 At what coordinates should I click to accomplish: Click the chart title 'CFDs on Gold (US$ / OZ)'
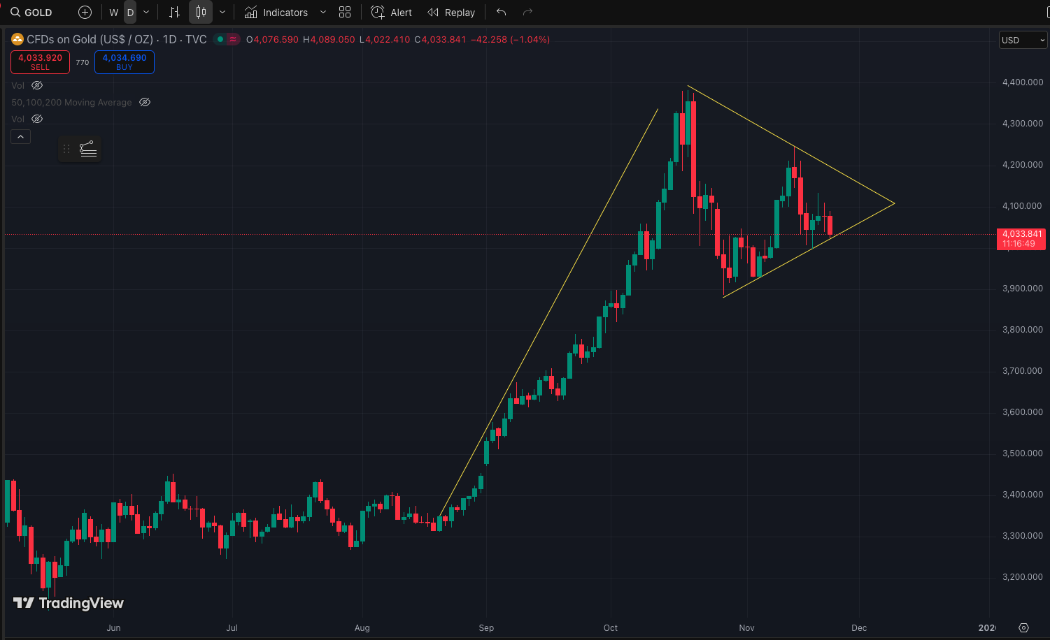click(x=90, y=40)
